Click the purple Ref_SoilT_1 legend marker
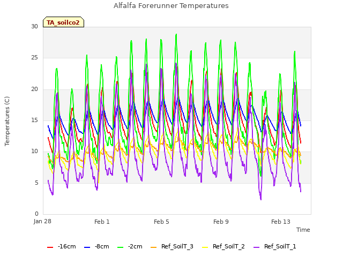 pyautogui.click(x=256, y=247)
